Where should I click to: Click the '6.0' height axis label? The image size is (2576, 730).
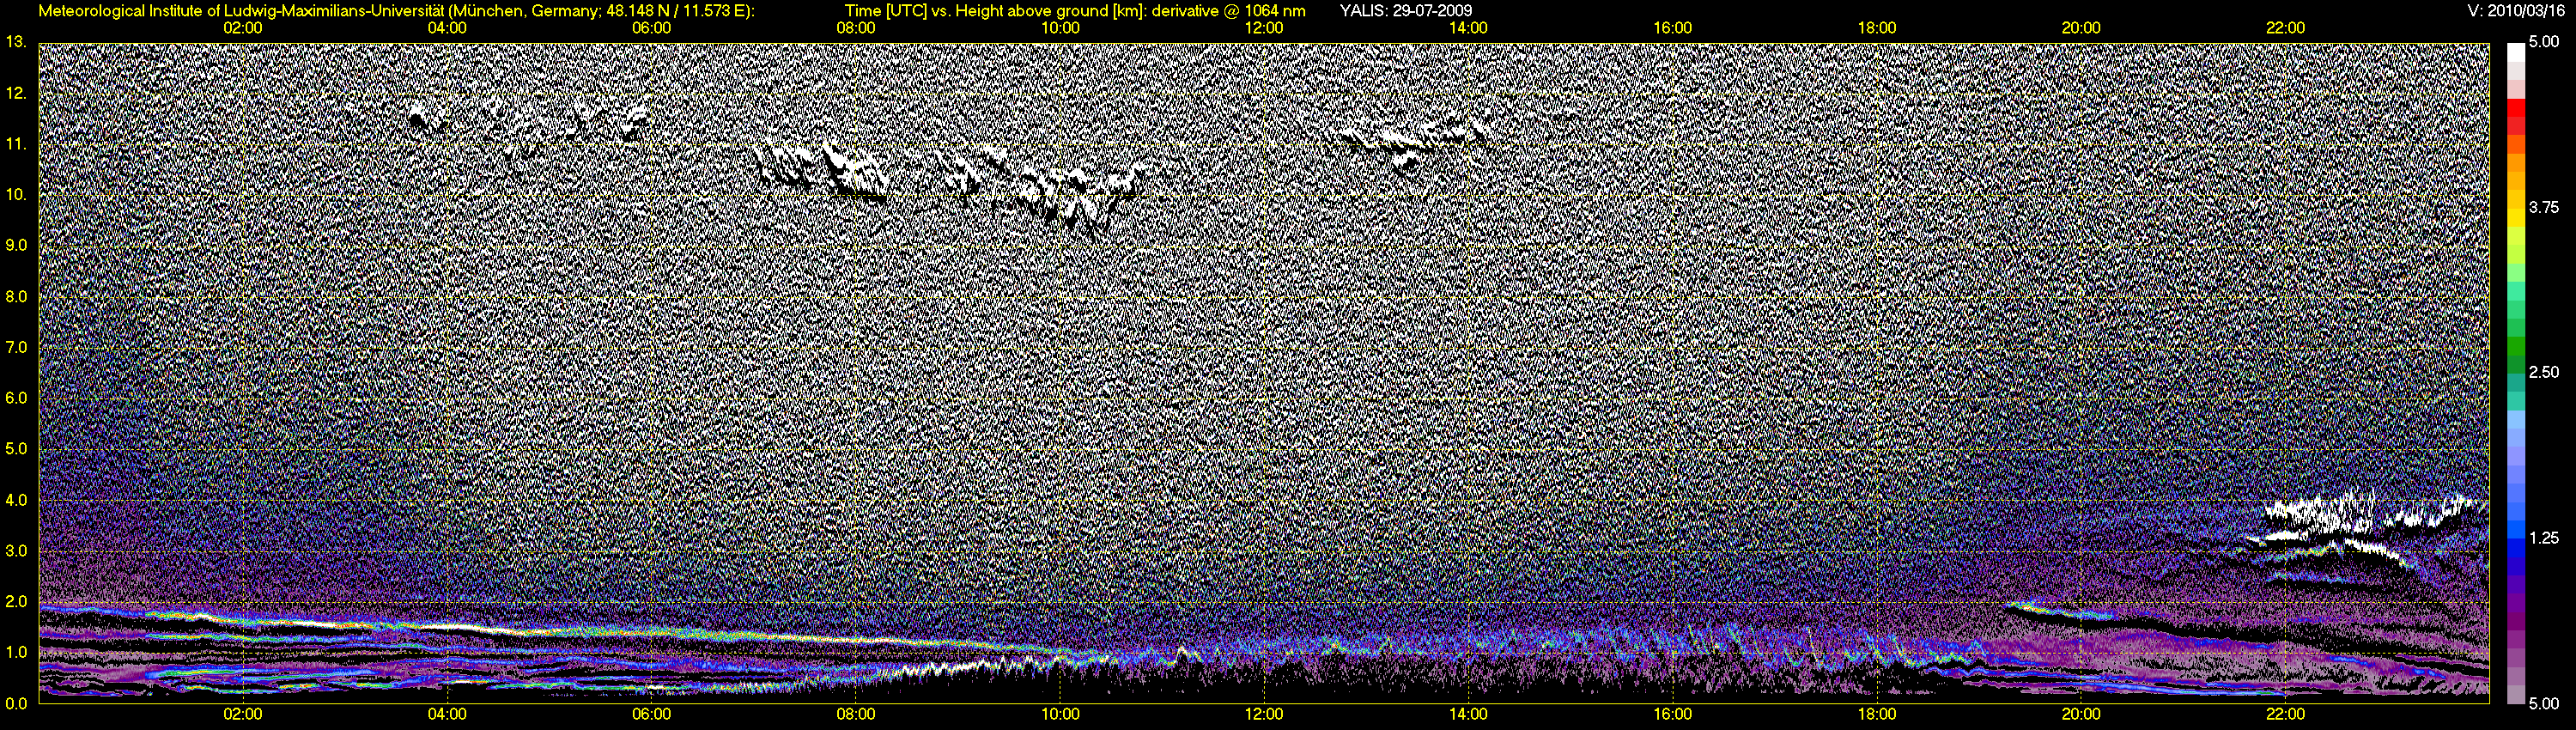coord(15,398)
